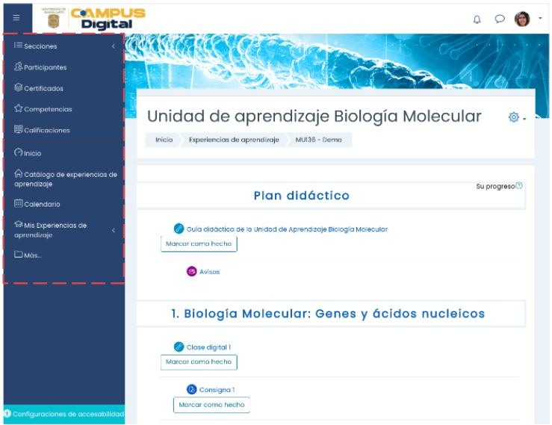Viewport: 552px width, 425px height.
Task: Click the Competencias star icon
Action: (19, 108)
